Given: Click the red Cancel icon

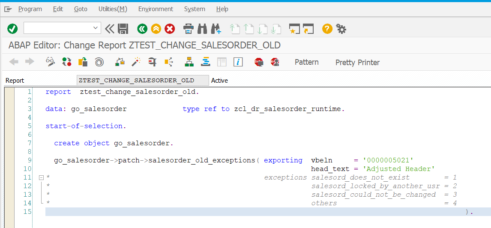Looking at the screenshot, I should (170, 29).
